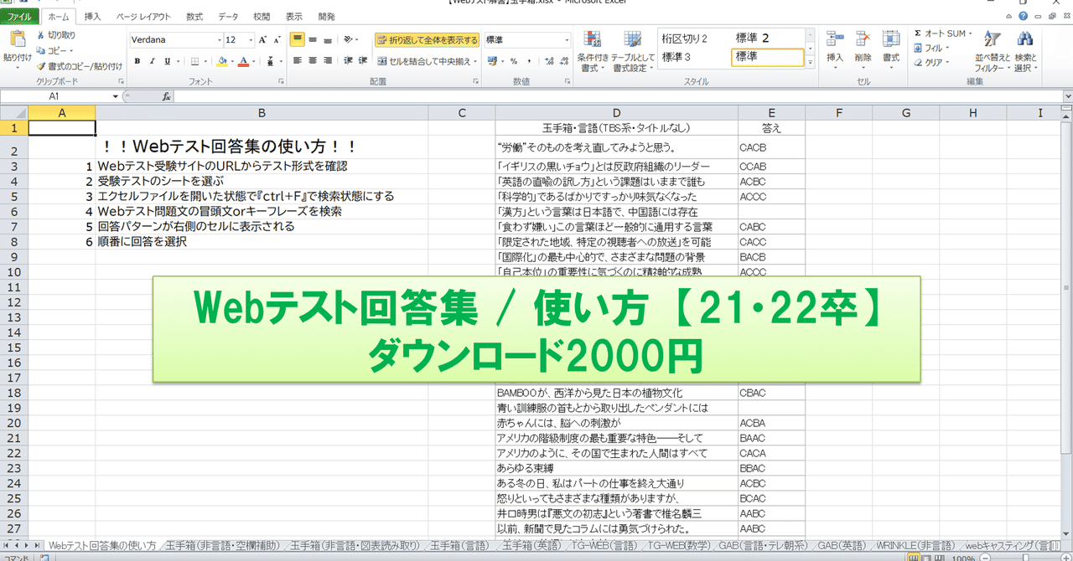
Task: Switch to データ (Data) ribbon tab
Action: pos(228,16)
